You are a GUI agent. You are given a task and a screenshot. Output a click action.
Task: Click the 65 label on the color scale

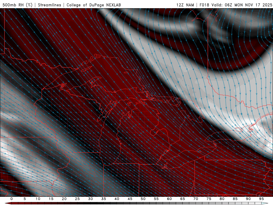(183, 199)
